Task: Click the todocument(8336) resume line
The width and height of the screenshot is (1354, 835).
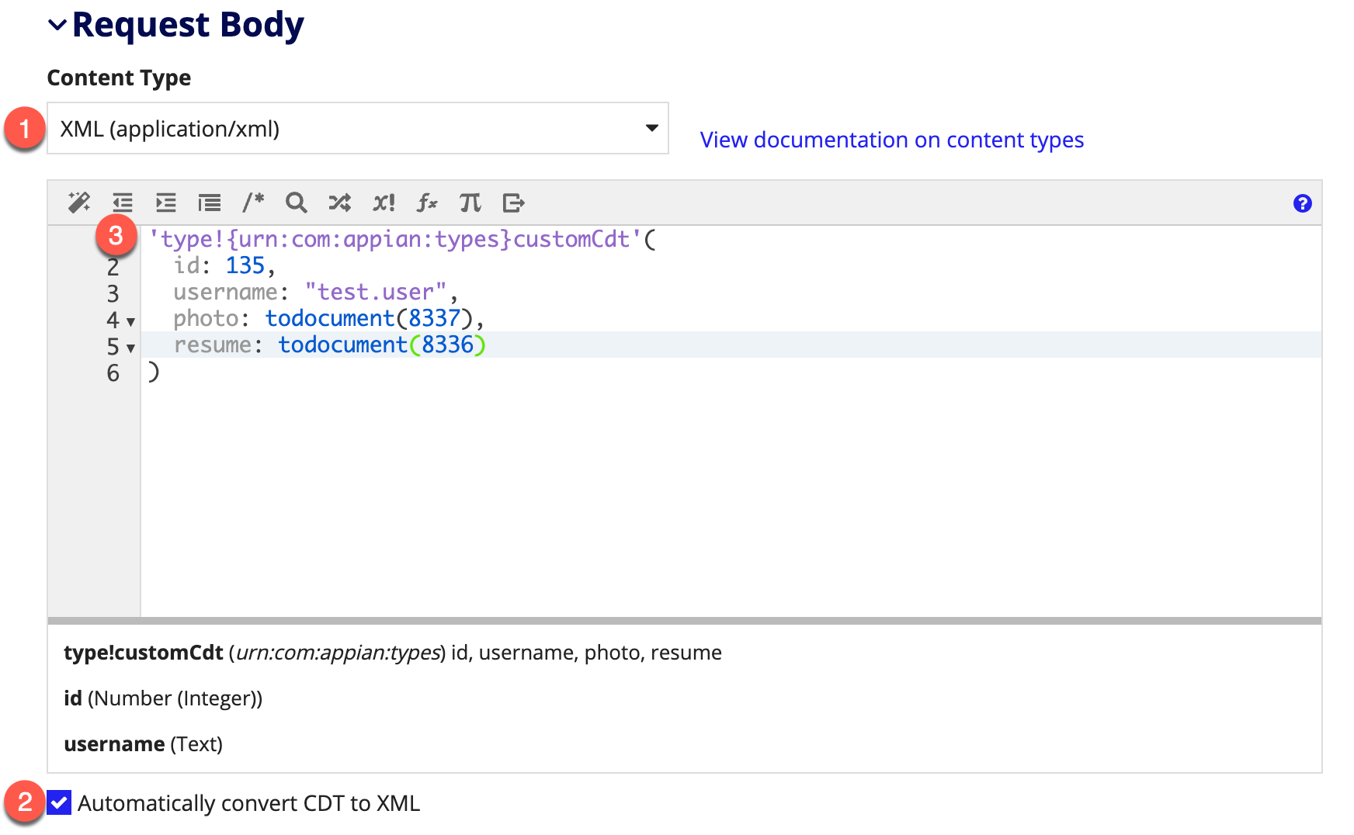Action: [329, 345]
